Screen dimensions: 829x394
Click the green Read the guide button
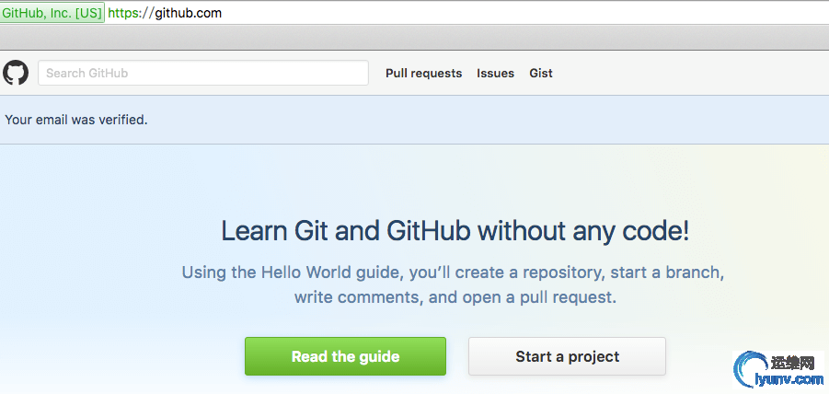click(x=345, y=356)
